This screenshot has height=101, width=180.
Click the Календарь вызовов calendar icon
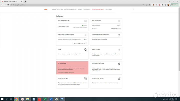pyautogui.click(x=119, y=64)
